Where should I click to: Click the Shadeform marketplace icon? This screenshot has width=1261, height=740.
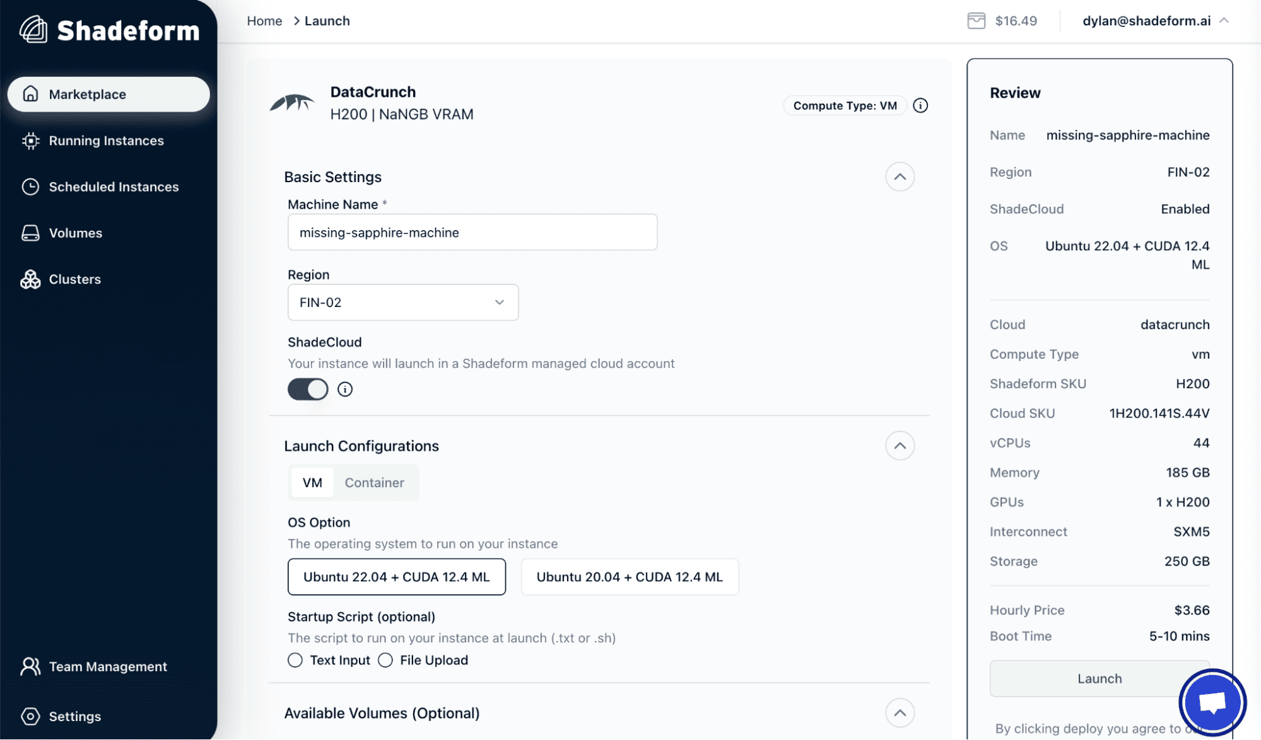29,95
